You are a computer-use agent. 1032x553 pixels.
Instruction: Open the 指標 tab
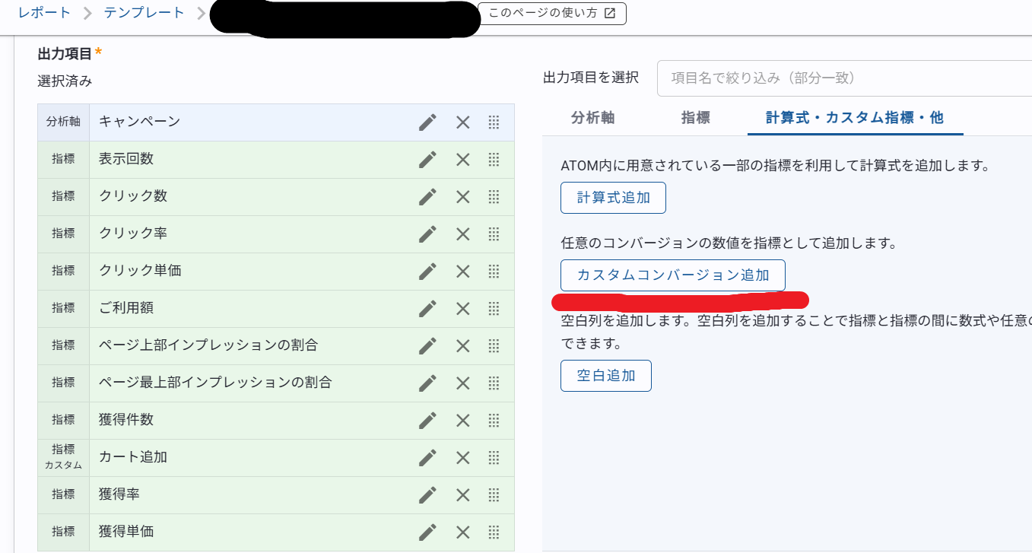click(695, 118)
